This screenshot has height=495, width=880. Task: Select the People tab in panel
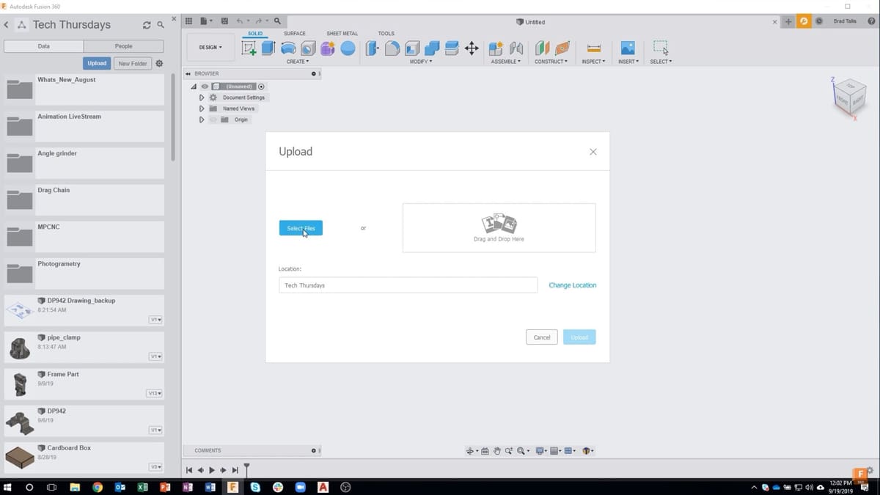pos(124,46)
